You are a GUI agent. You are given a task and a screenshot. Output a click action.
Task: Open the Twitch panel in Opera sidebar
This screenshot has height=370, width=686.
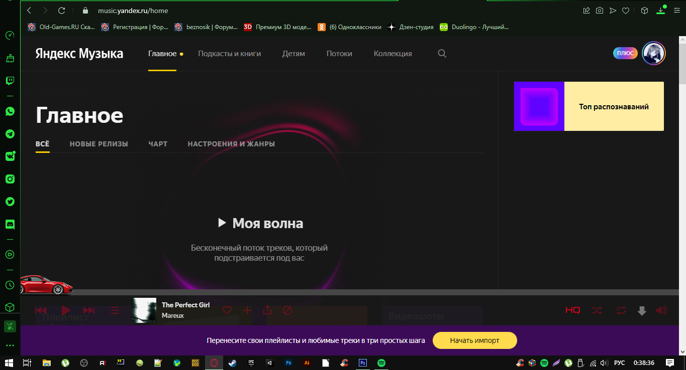click(x=10, y=81)
